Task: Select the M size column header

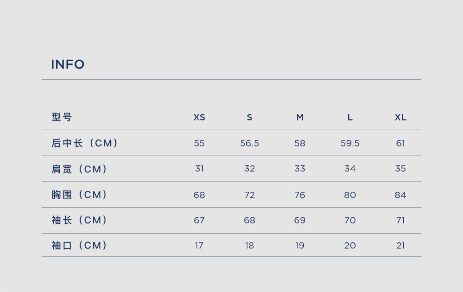Action: pos(300,117)
